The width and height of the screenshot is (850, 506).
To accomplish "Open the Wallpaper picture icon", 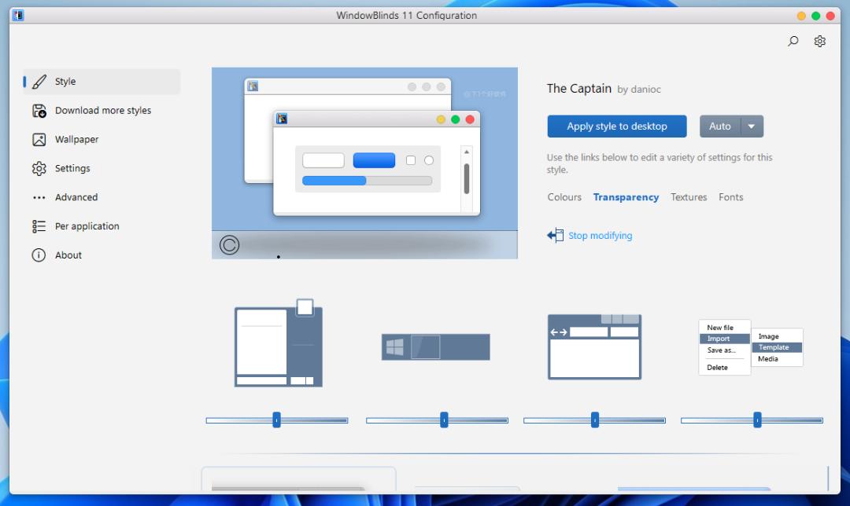I will click(39, 140).
